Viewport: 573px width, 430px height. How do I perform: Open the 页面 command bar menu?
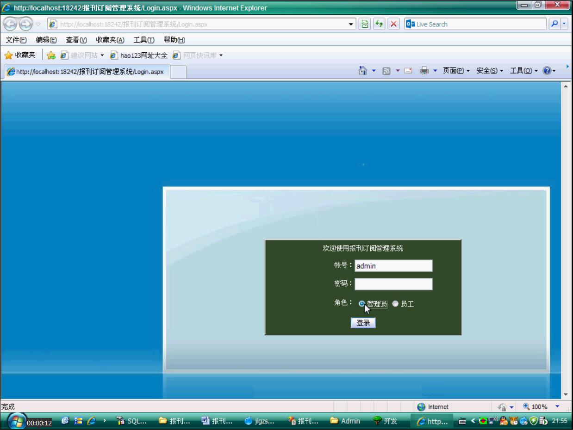pyautogui.click(x=456, y=71)
